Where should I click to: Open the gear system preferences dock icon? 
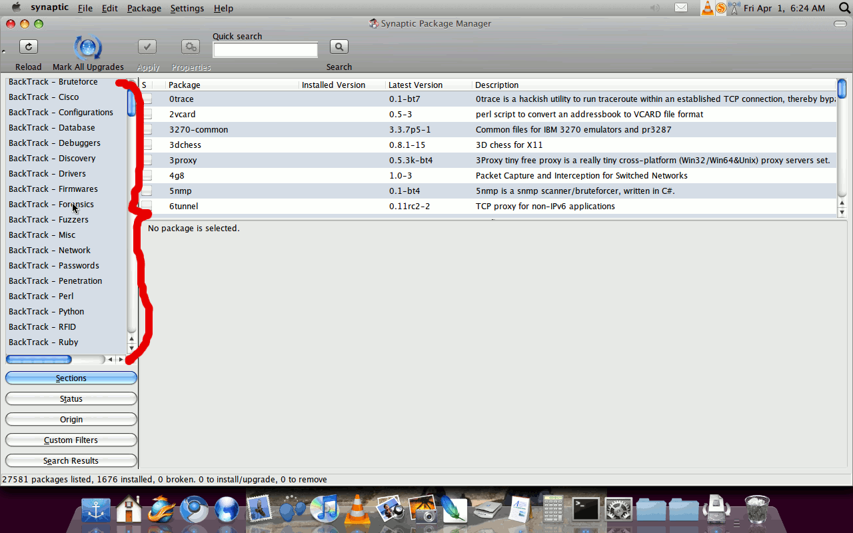pos(618,510)
